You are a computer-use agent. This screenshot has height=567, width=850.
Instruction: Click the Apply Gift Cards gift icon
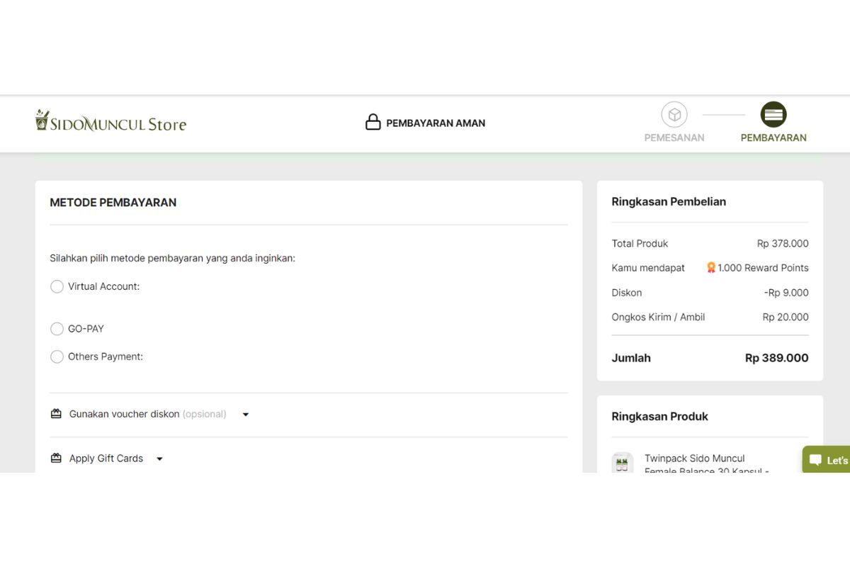click(56, 459)
